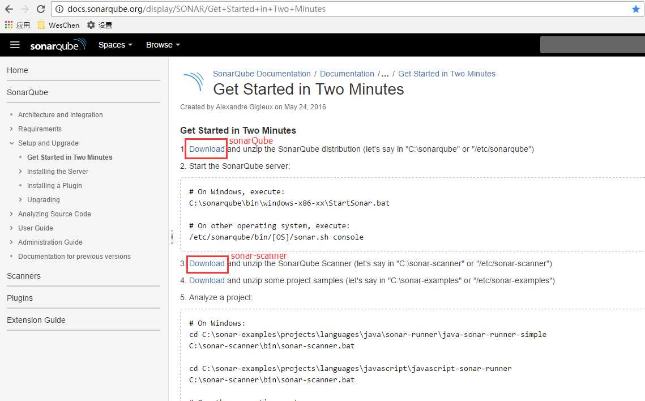The image size is (645, 401).
Task: Click Download link for SonarQube distribution
Action: pos(207,149)
